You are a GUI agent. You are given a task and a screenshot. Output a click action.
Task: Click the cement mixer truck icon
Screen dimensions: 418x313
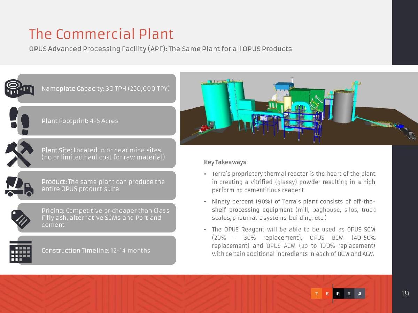19,186
